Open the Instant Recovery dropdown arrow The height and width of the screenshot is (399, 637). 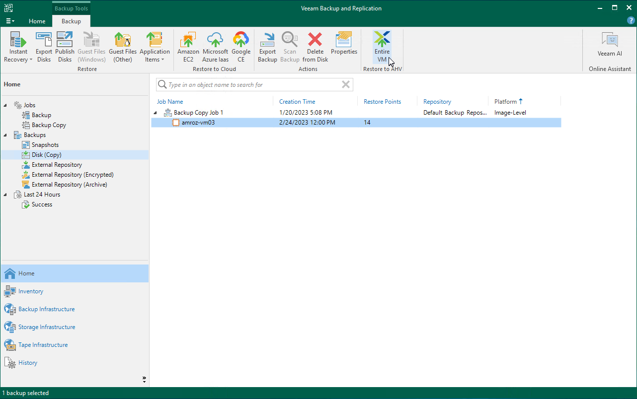31,60
